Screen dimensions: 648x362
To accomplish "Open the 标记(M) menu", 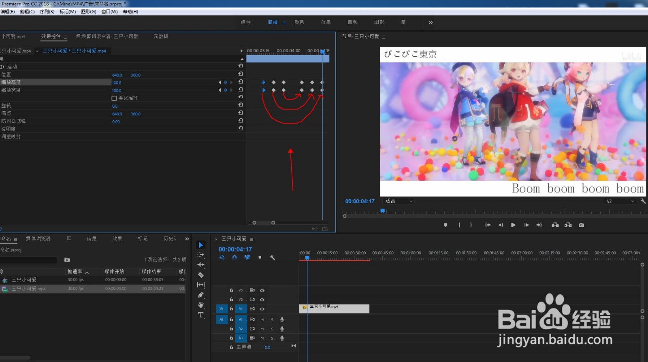I will (68, 12).
